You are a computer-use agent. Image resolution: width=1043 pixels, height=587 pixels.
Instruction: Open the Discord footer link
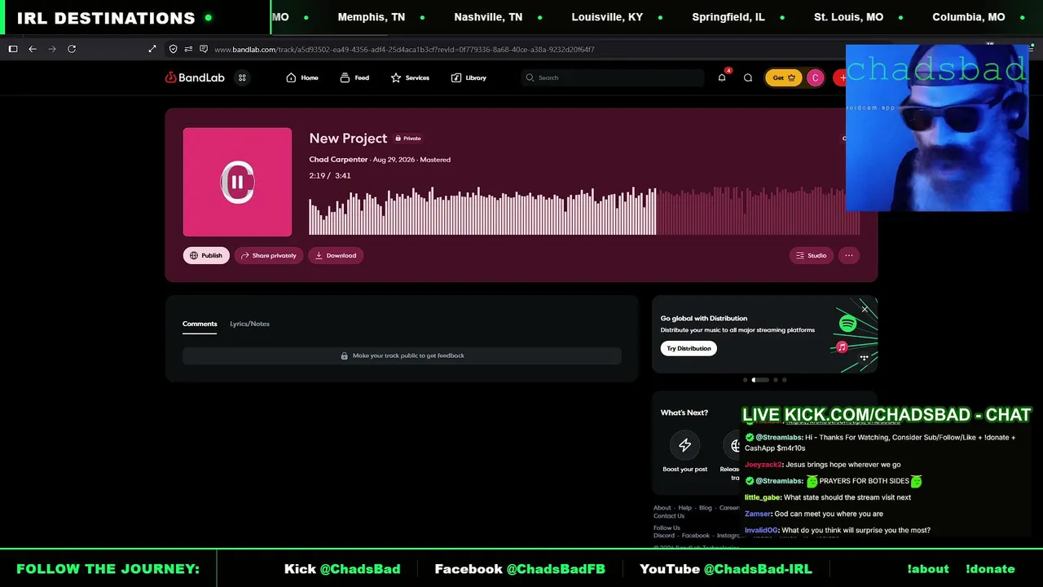click(x=664, y=536)
